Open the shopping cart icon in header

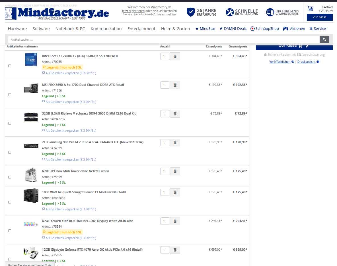coord(310,9)
